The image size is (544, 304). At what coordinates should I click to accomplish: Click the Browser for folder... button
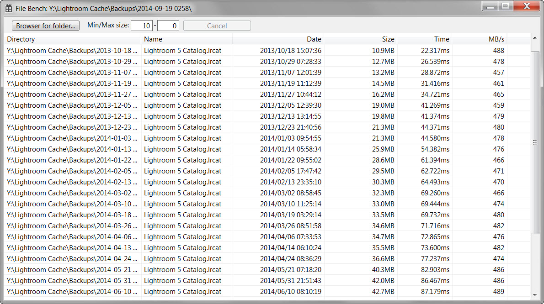click(x=45, y=26)
